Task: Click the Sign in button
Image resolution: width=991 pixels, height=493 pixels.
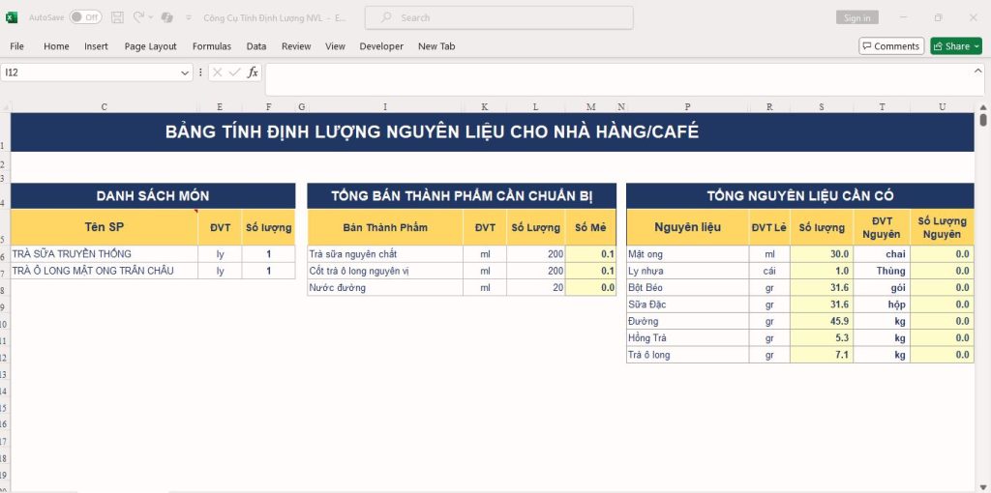Action: 856,17
